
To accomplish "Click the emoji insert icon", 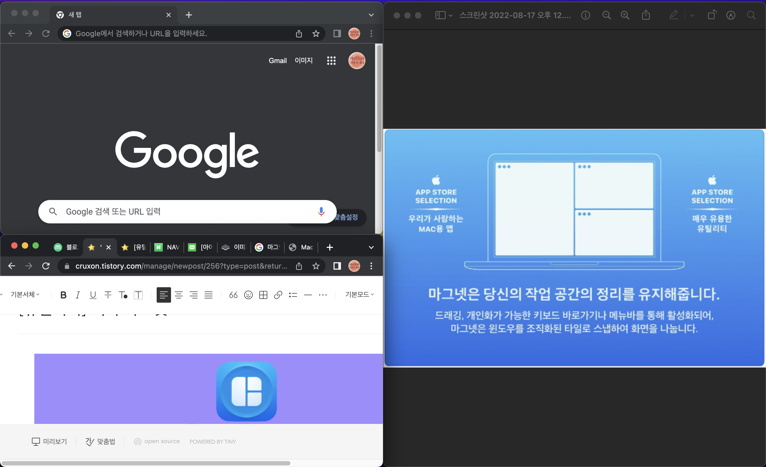I will click(x=248, y=295).
